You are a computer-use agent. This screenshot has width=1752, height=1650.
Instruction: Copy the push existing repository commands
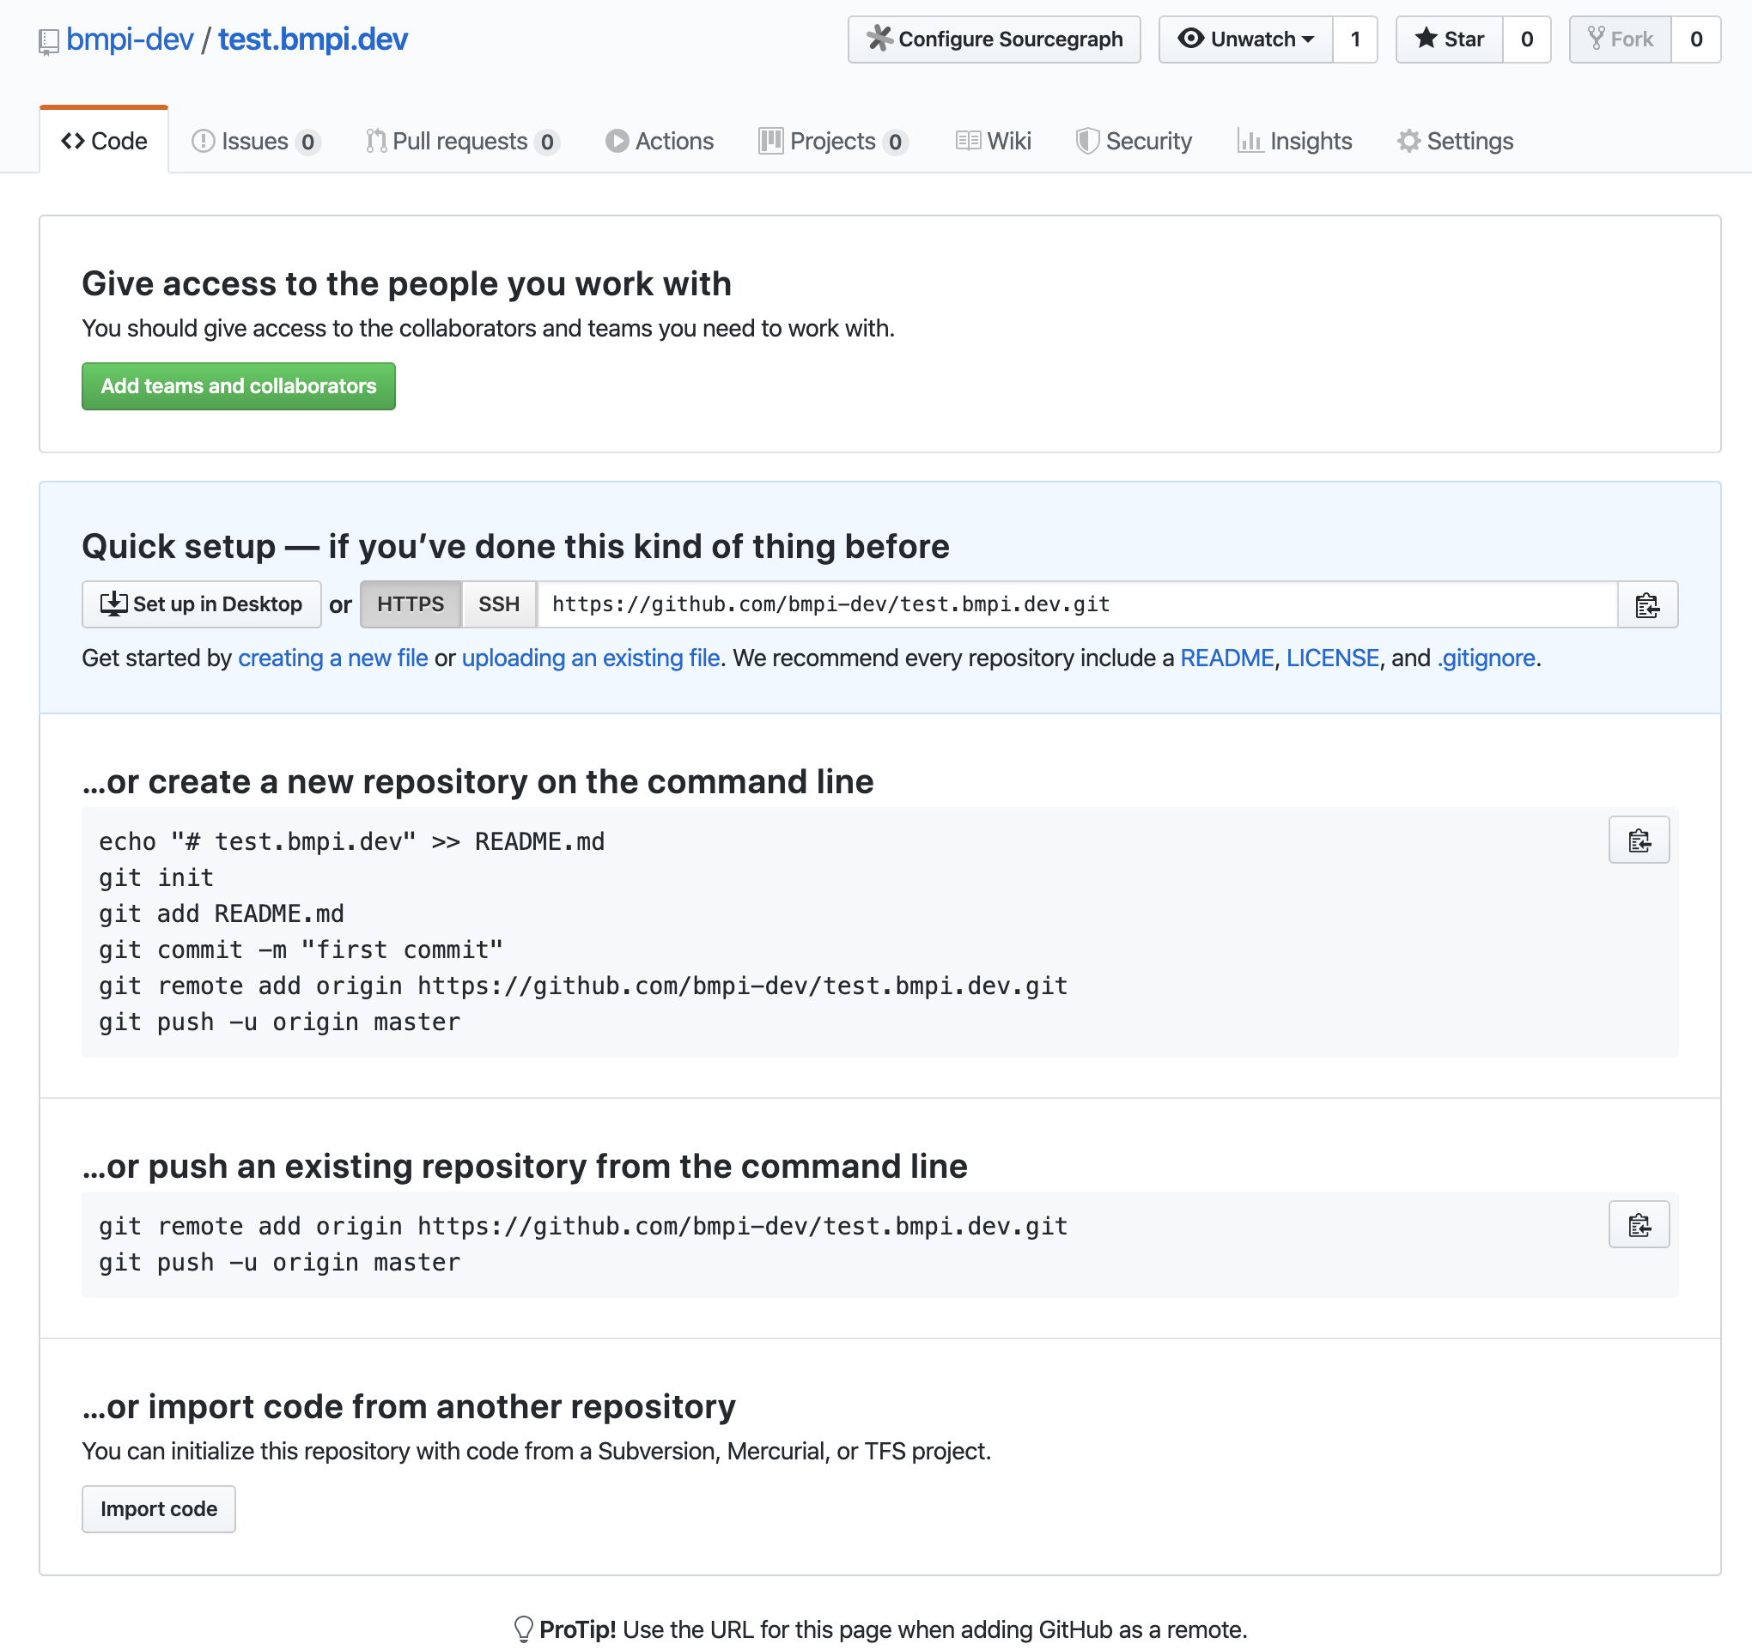point(1639,1223)
